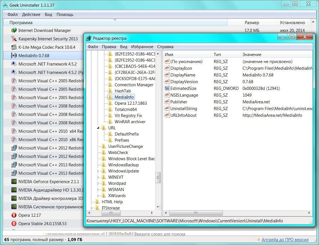Screen dimensions: 319x245
Task: Click the tree pane horizontal scrollbar thumb
Action: 111,213
